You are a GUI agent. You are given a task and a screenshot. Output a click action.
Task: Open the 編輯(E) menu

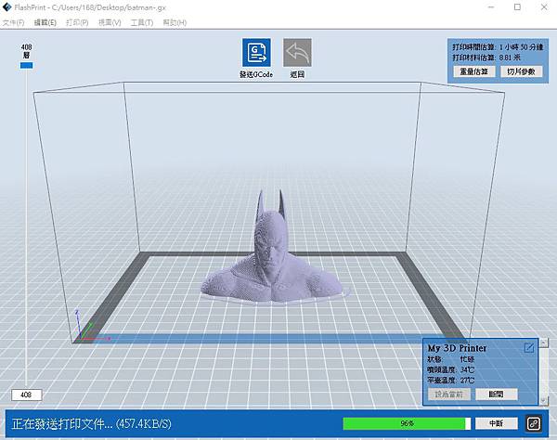(45, 22)
